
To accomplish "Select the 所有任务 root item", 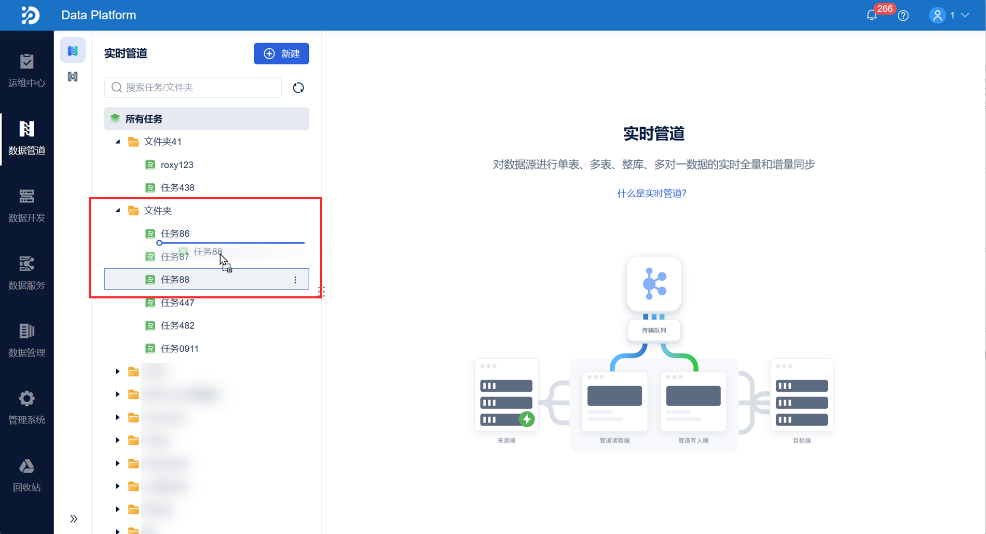I will [207, 119].
